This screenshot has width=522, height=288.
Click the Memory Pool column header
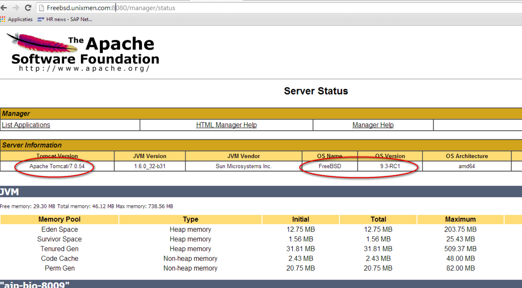coord(59,219)
